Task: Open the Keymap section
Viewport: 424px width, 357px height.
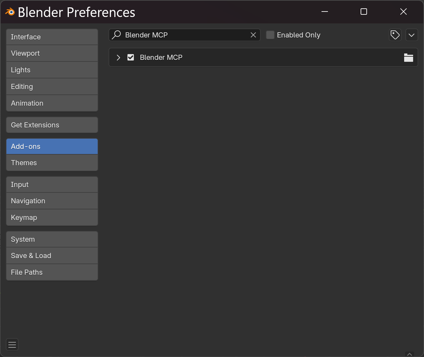Action: point(52,218)
